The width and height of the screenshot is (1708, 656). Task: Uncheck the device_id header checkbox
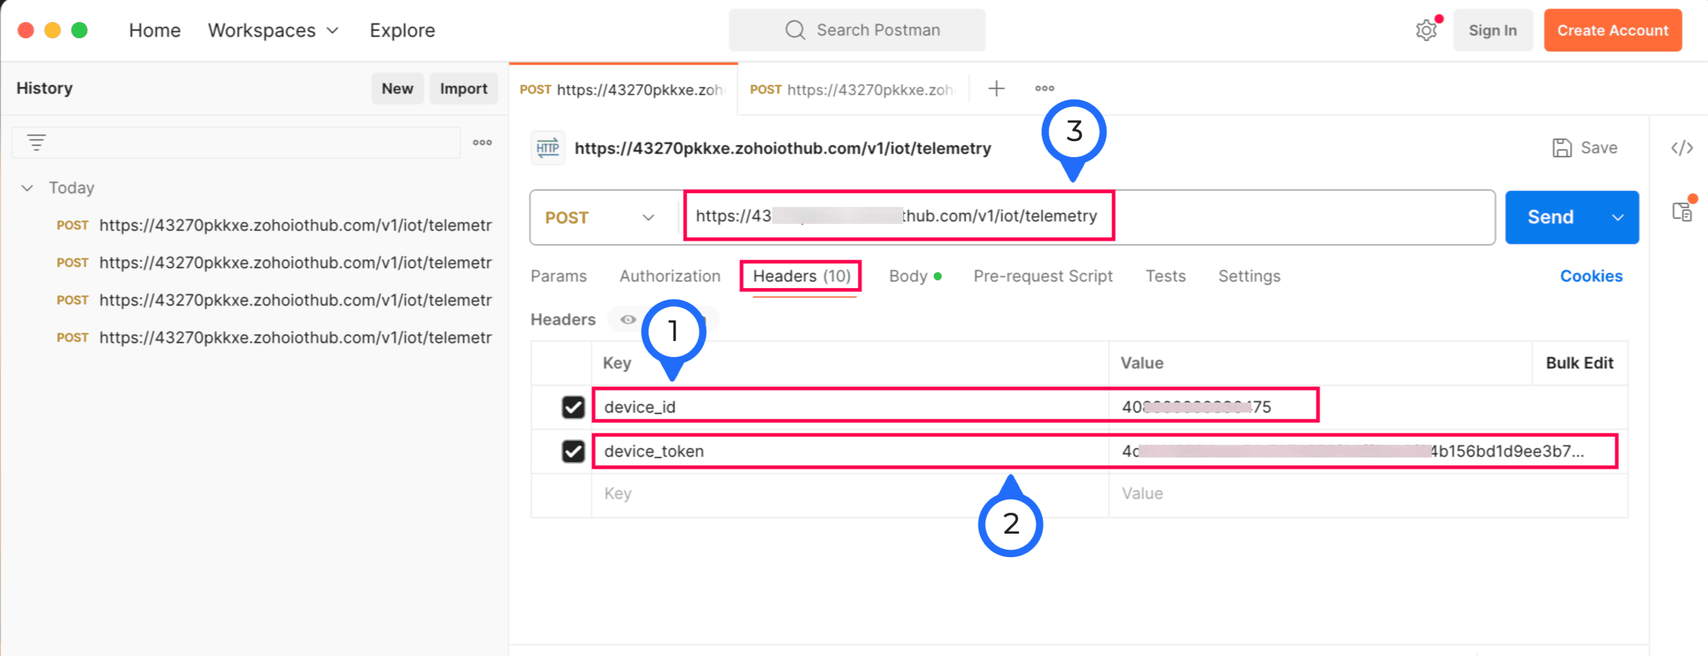pos(573,407)
